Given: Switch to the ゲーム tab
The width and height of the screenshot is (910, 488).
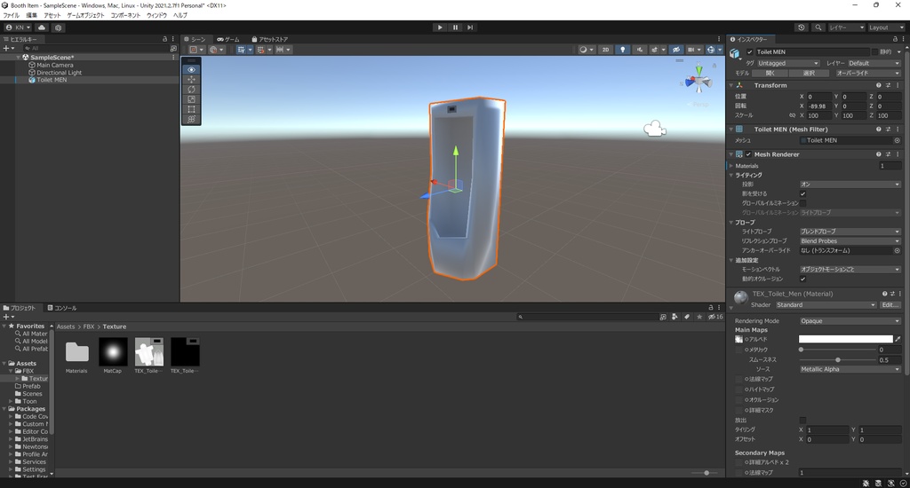Looking at the screenshot, I should tap(228, 39).
